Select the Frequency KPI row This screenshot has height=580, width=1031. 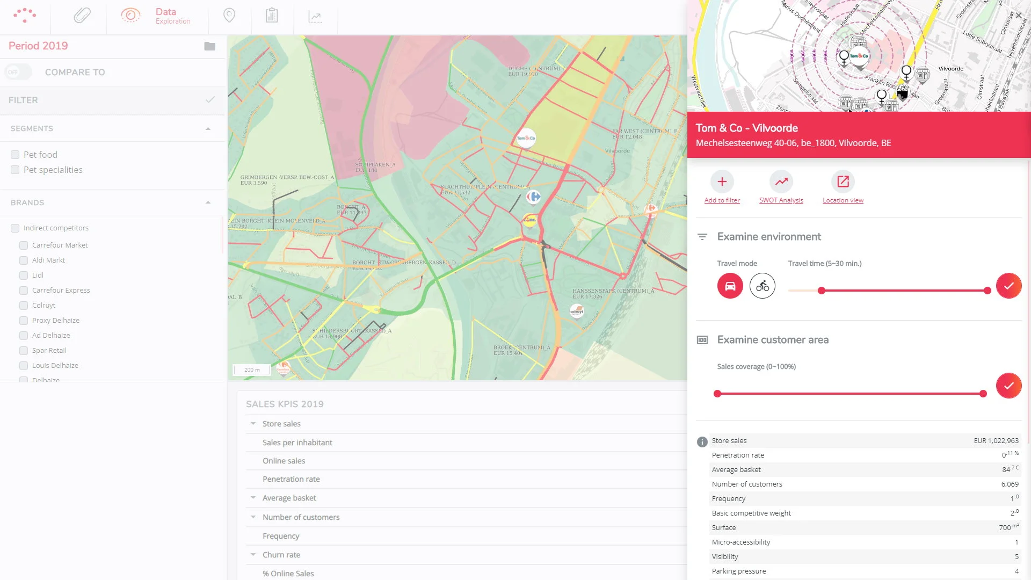pos(466,536)
